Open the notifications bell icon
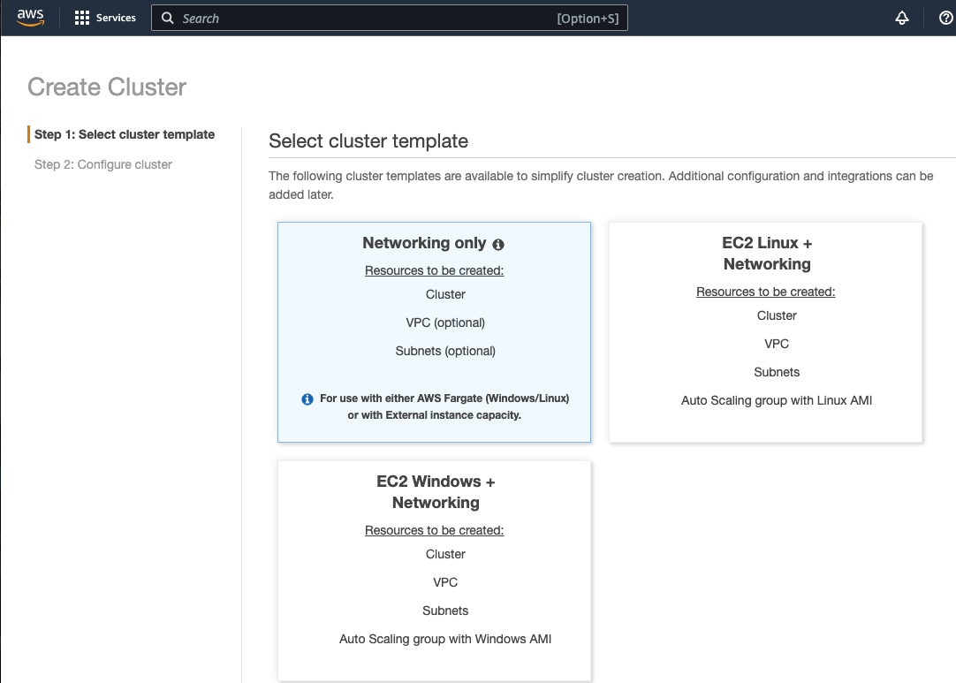The height and width of the screenshot is (683, 956). click(x=901, y=18)
